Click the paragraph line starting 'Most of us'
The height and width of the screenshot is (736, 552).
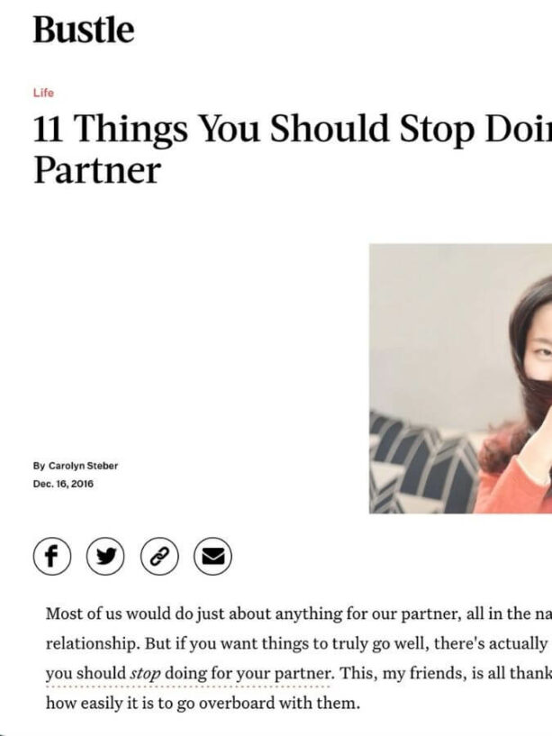(x=299, y=613)
